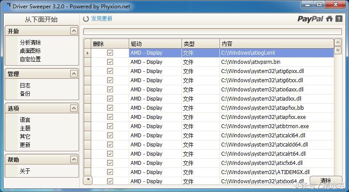Go to home page via house icon
The width and height of the screenshot is (349, 192).
pos(329,19)
